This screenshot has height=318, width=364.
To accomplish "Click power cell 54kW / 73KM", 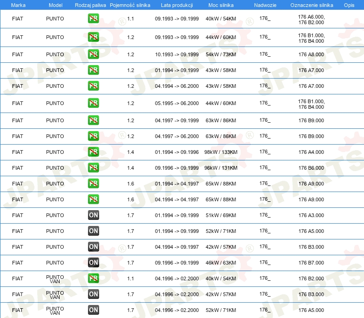I will pyautogui.click(x=221, y=54).
